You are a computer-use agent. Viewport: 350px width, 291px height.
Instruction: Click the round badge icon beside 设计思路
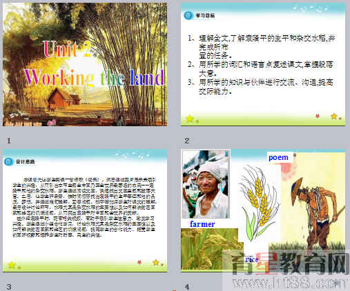[x=8, y=161]
